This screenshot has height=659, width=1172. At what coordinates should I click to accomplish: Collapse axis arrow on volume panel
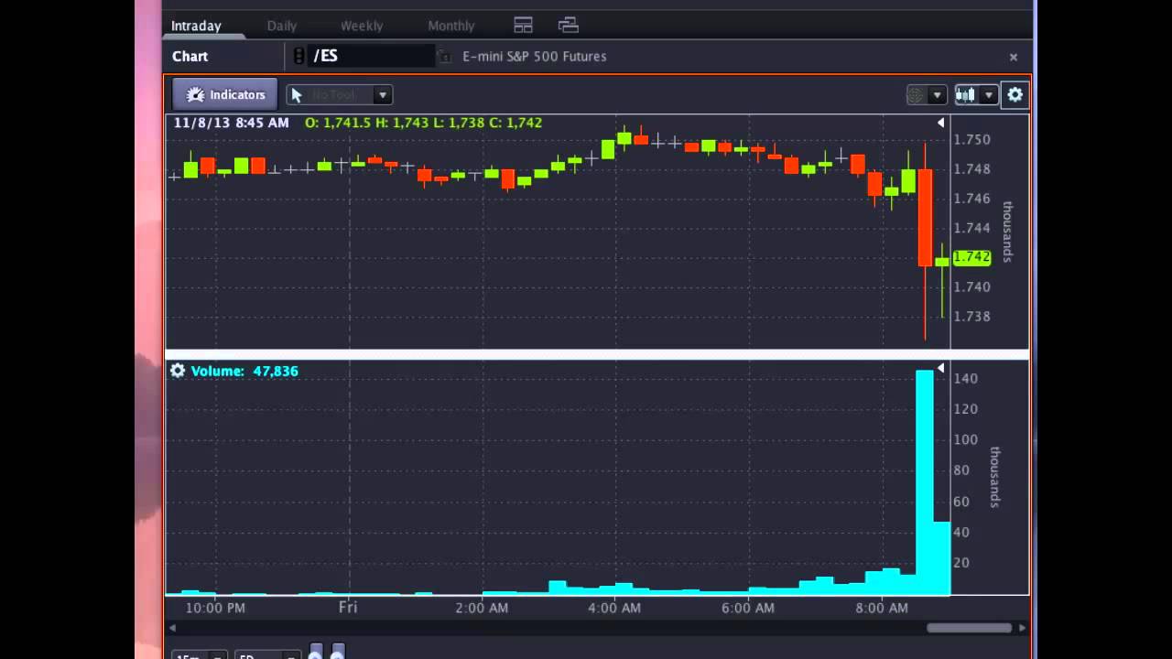940,368
